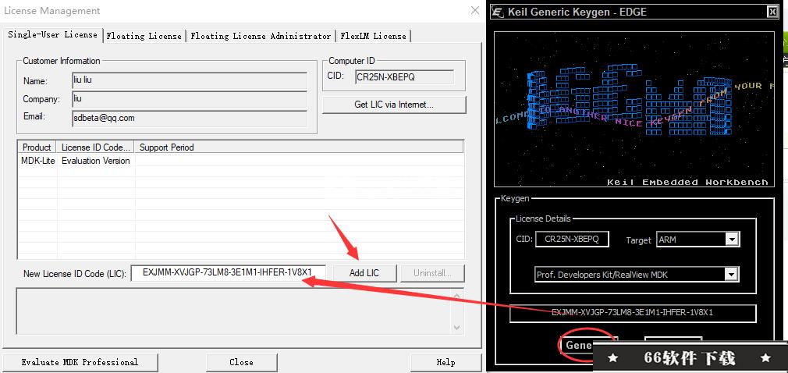Expand the Prof. Developers Kit/RealView MDK dropdown
The height and width of the screenshot is (373, 788).
click(733, 275)
